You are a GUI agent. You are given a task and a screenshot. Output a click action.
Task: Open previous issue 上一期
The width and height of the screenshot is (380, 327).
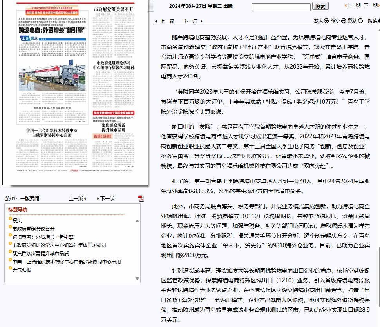[x=353, y=5]
